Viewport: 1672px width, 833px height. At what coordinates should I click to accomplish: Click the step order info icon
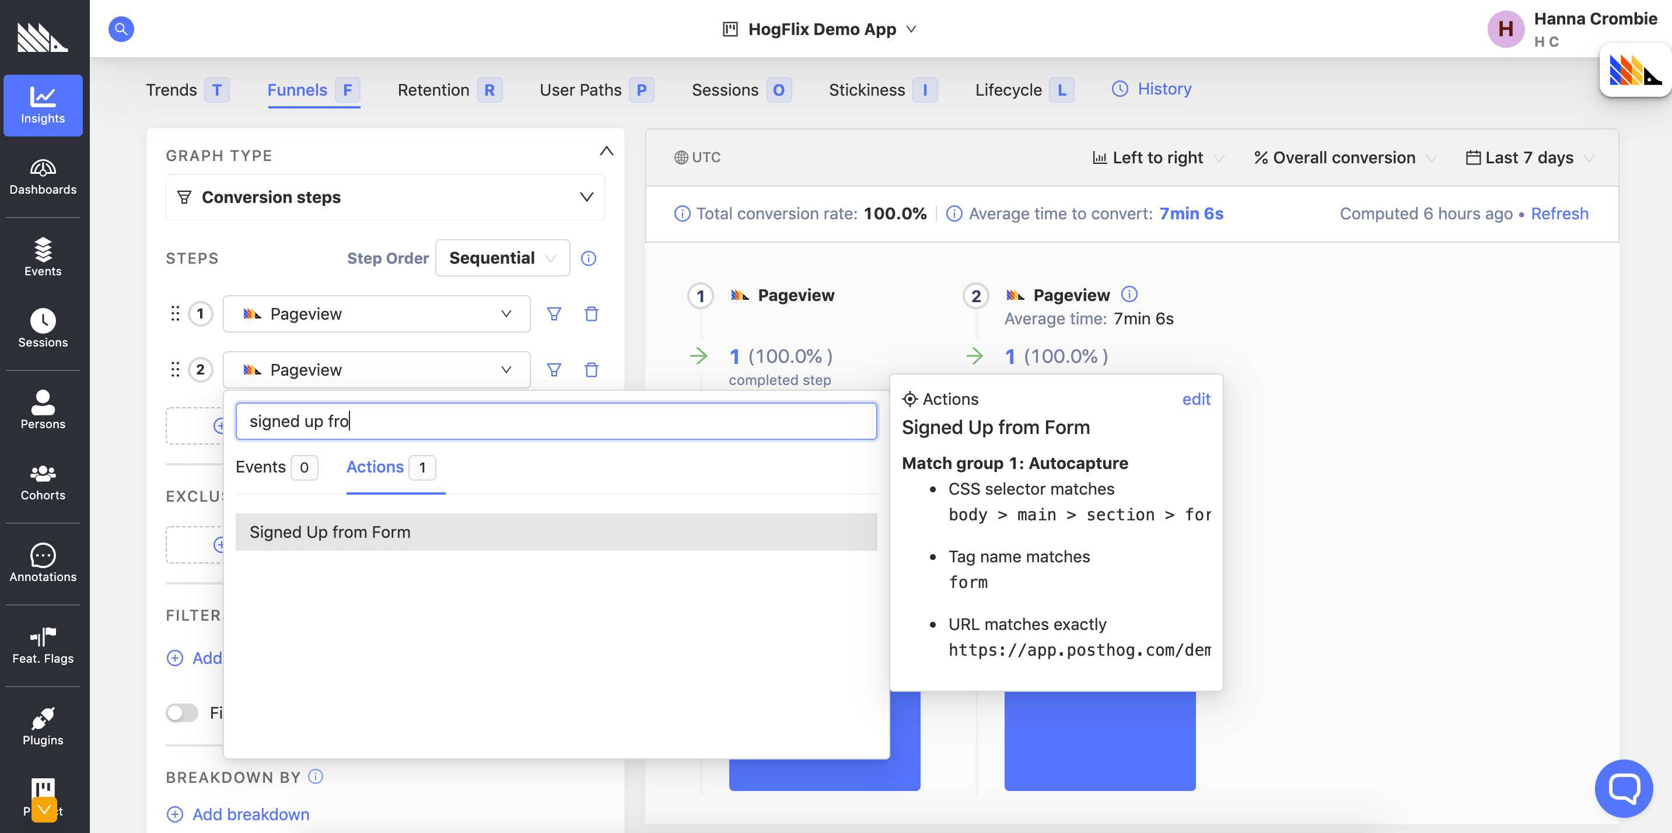tap(588, 259)
